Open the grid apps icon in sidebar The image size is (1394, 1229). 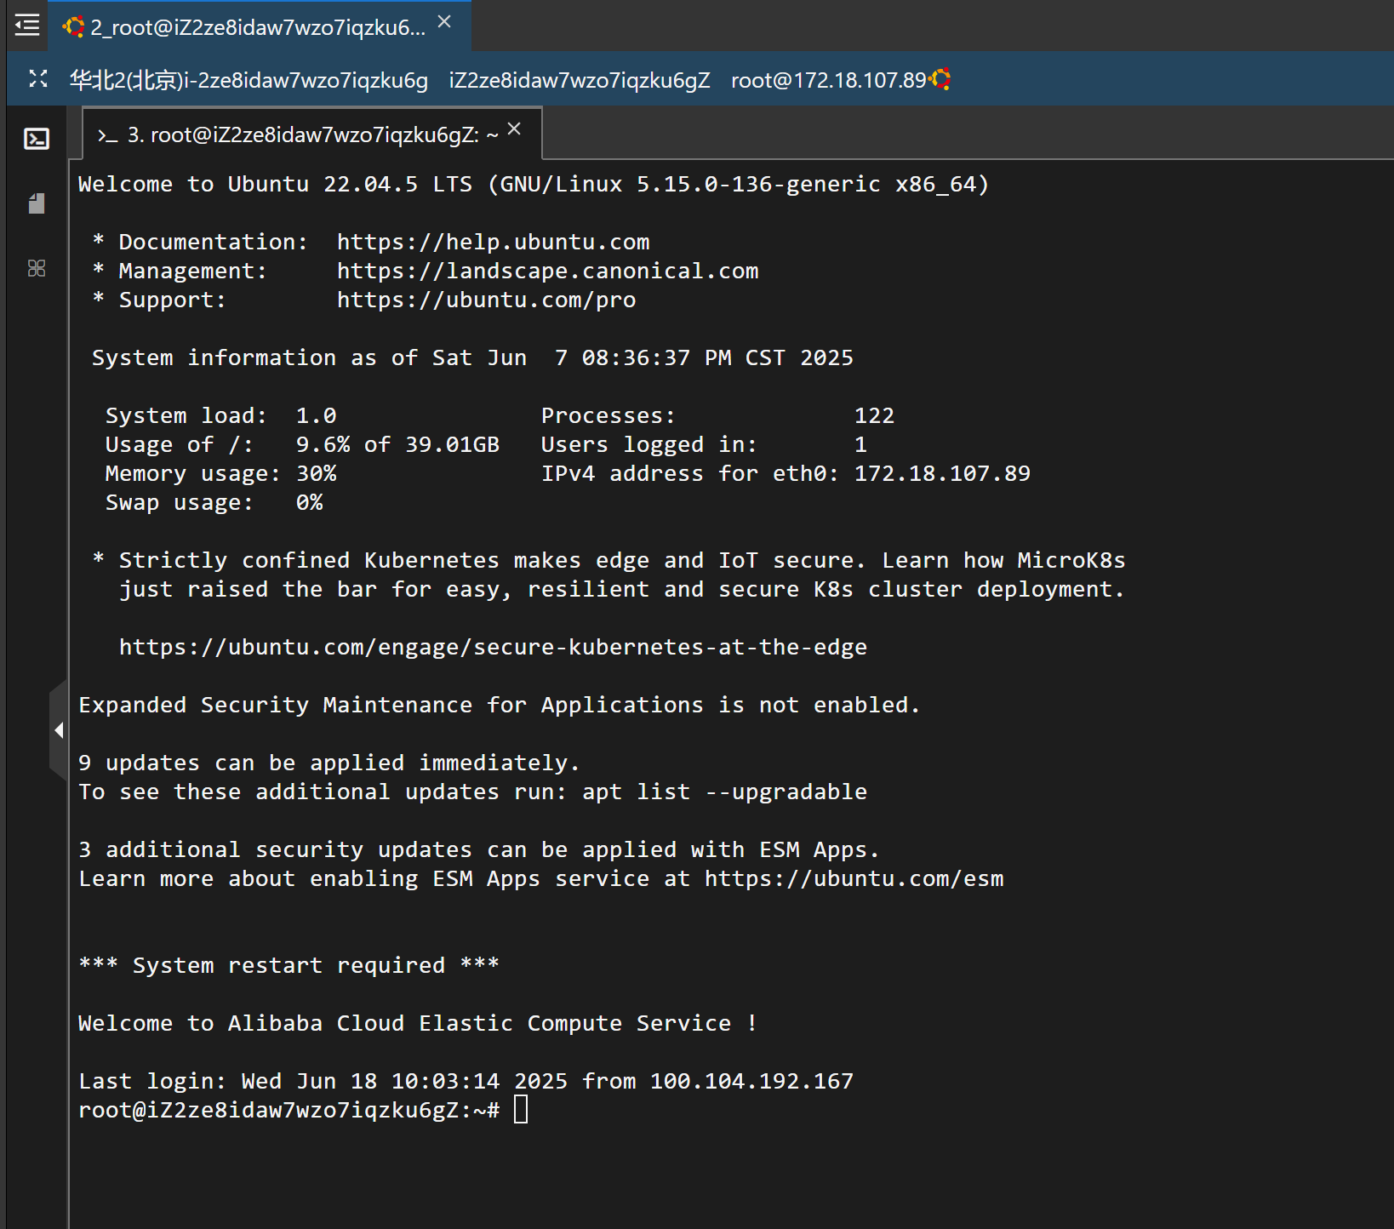pyautogui.click(x=37, y=268)
